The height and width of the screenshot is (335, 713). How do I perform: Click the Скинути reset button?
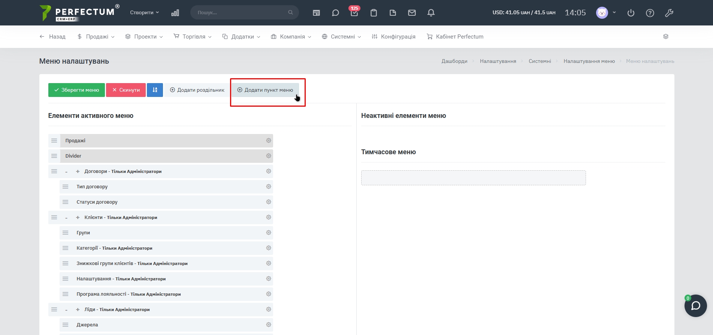pyautogui.click(x=126, y=90)
